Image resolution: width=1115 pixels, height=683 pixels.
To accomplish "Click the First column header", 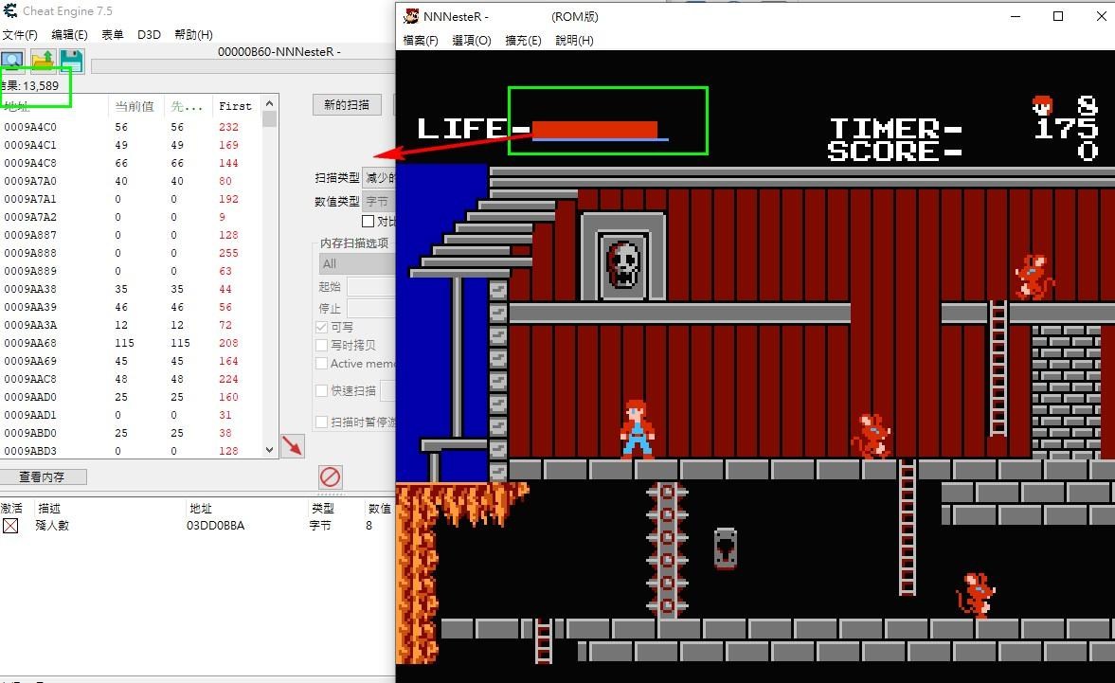I will (x=235, y=106).
